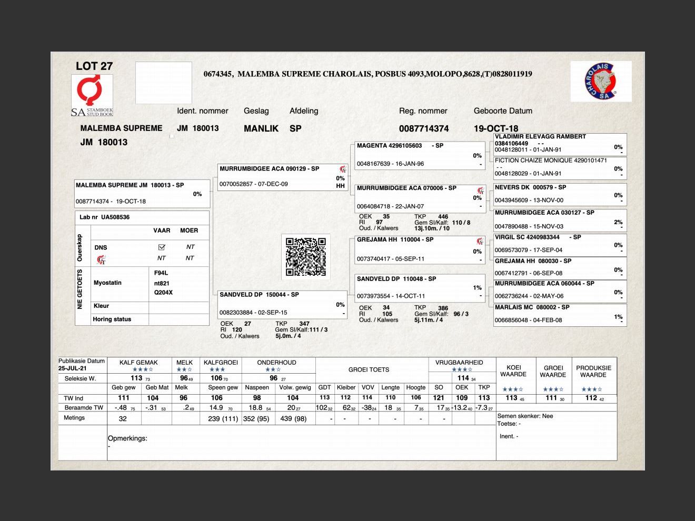Click the DNS checkmark under VAAR column
695x521 pixels.
pos(162,247)
